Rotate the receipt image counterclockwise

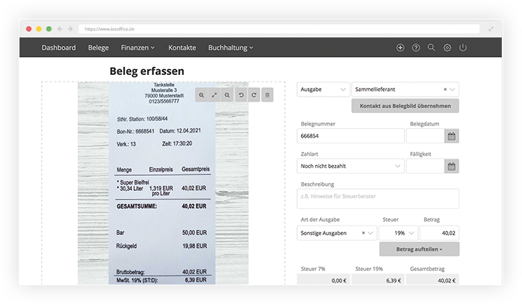pos(241,95)
